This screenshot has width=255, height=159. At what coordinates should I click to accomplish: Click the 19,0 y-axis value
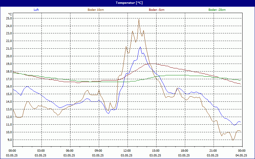click(x=9, y=64)
